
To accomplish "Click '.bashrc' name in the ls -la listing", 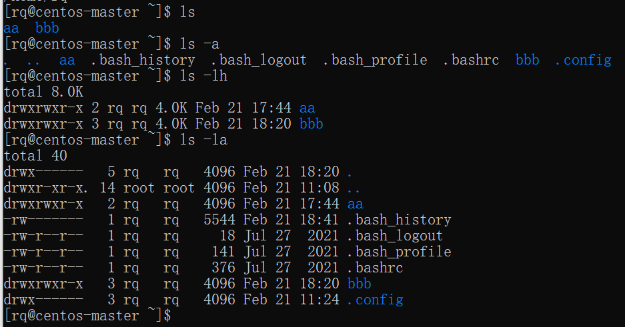I will click(375, 267).
